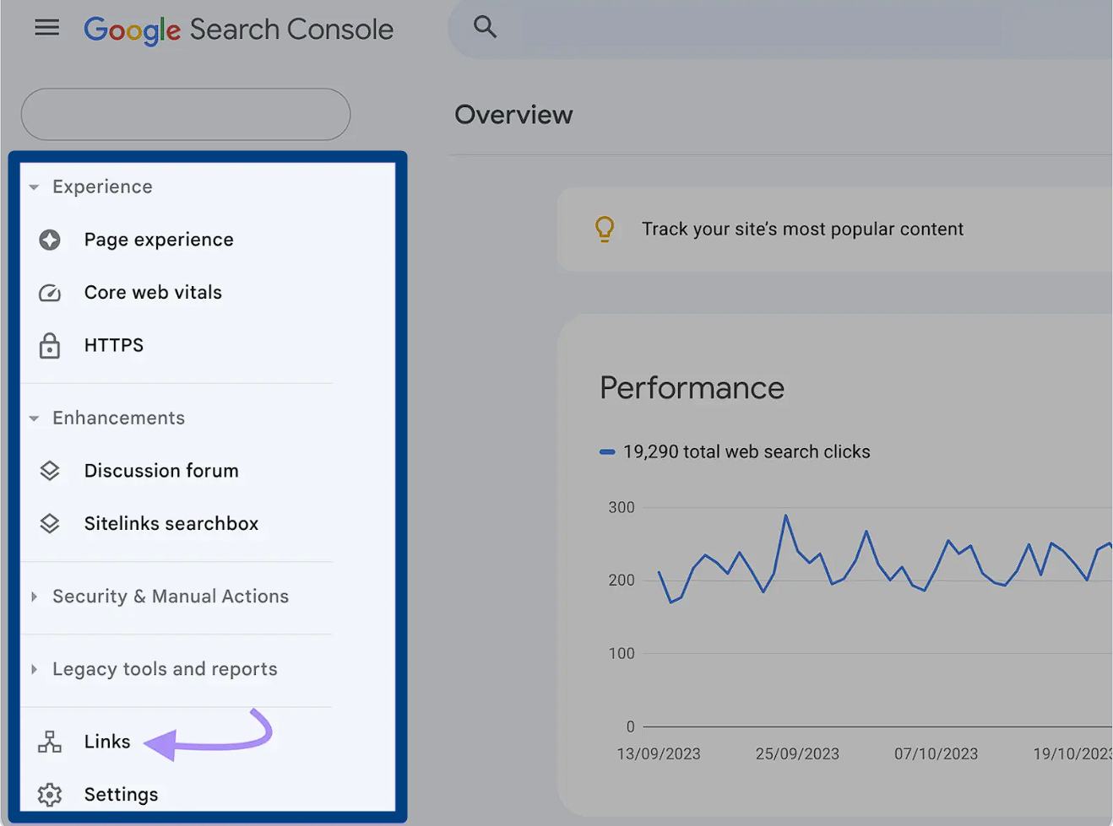Click the Sitelinks searchbox layers icon
This screenshot has width=1113, height=826.
coord(50,524)
